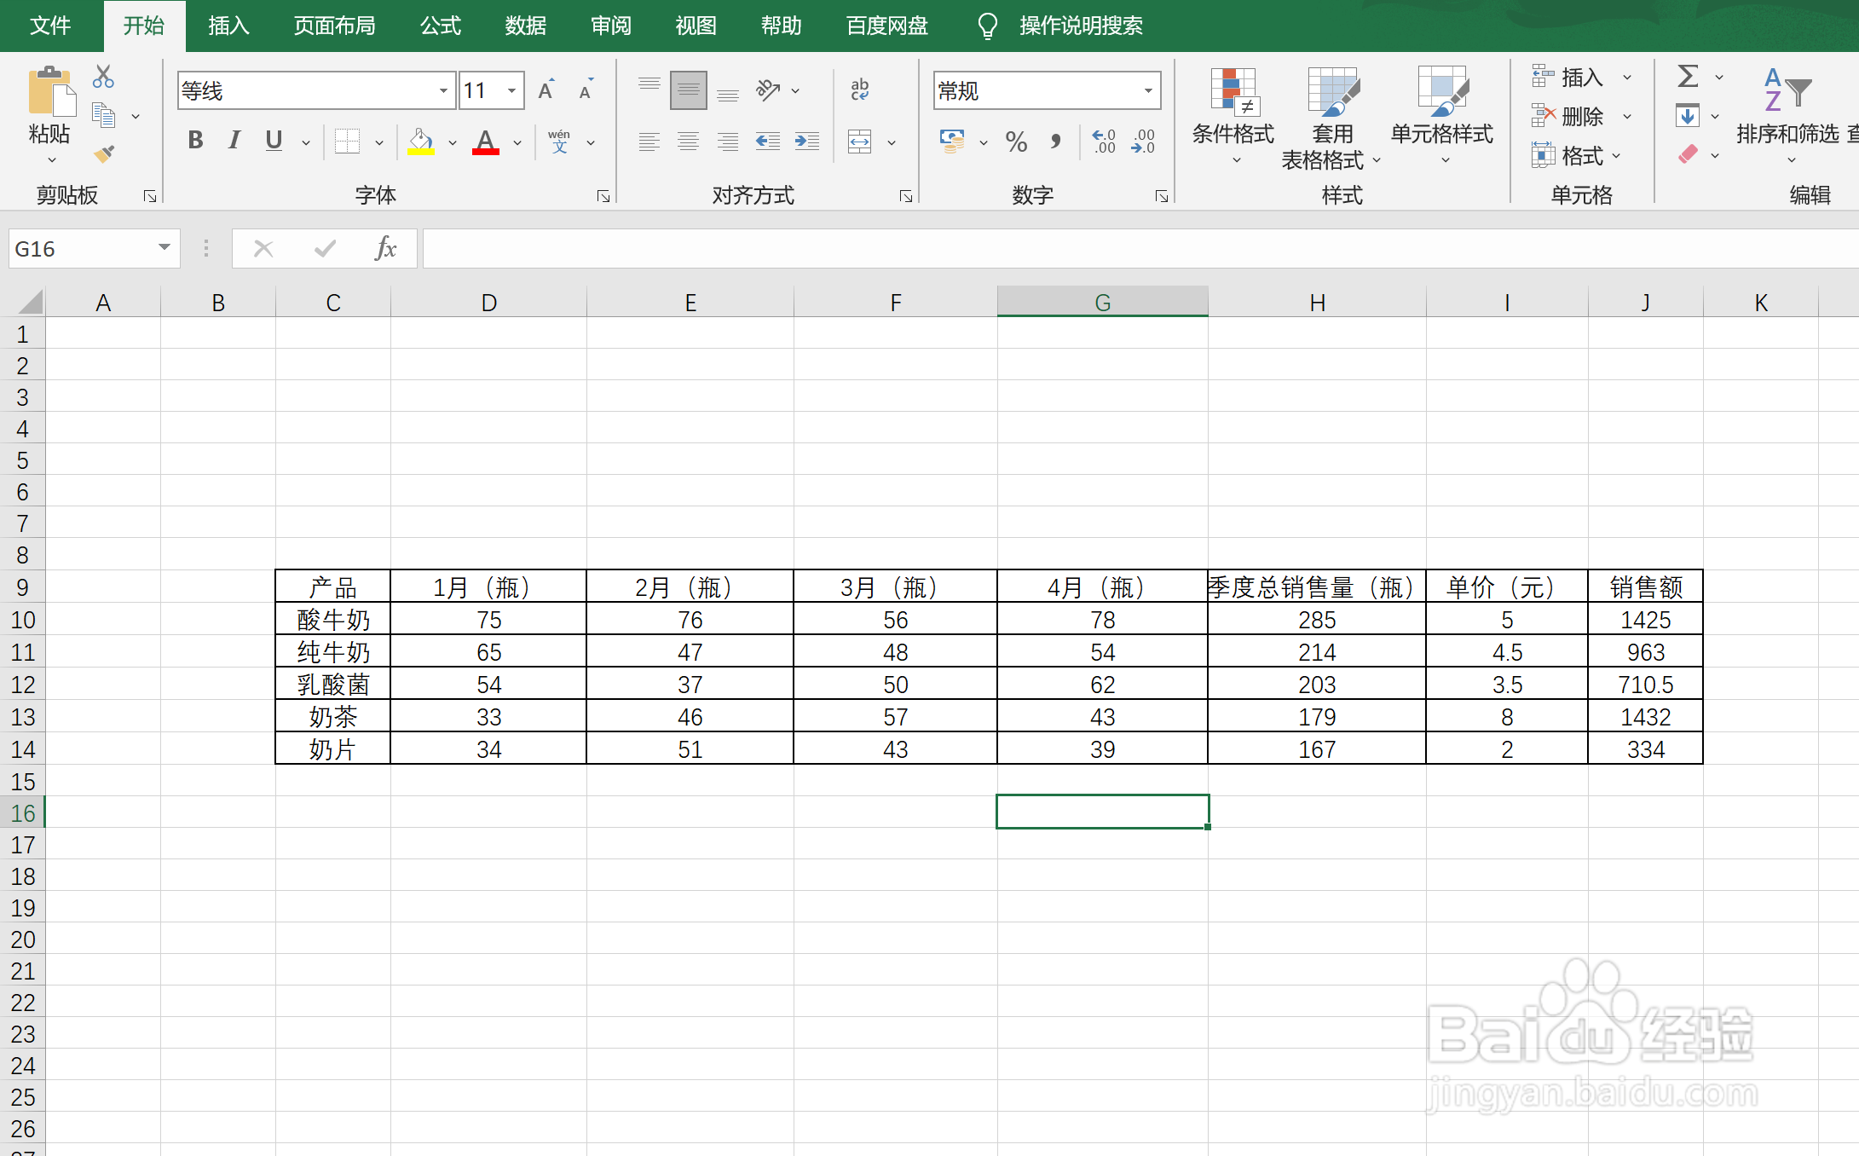Switch to the 公式 tab

pyautogui.click(x=441, y=26)
